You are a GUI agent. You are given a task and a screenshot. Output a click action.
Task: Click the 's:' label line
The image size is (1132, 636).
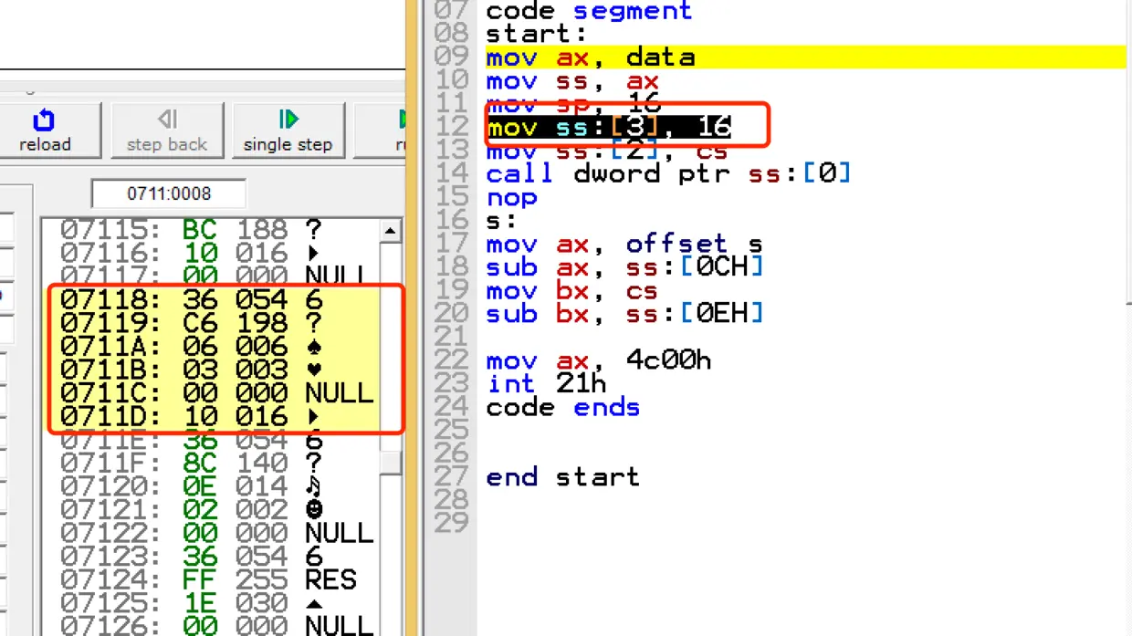click(x=502, y=221)
